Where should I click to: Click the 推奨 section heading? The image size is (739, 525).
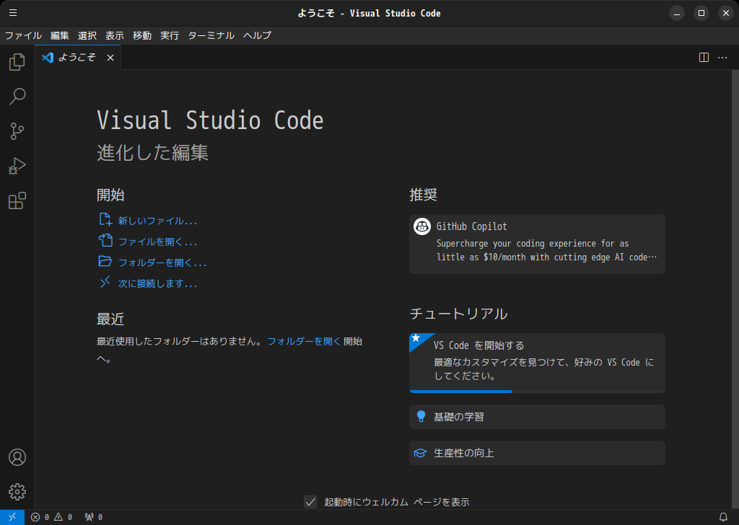coord(423,195)
